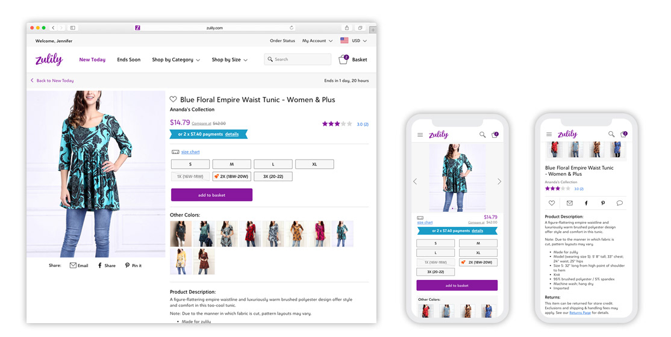This screenshot has height=337, width=671.
Task: Open the Shop by Size dropdown
Action: pos(229,60)
